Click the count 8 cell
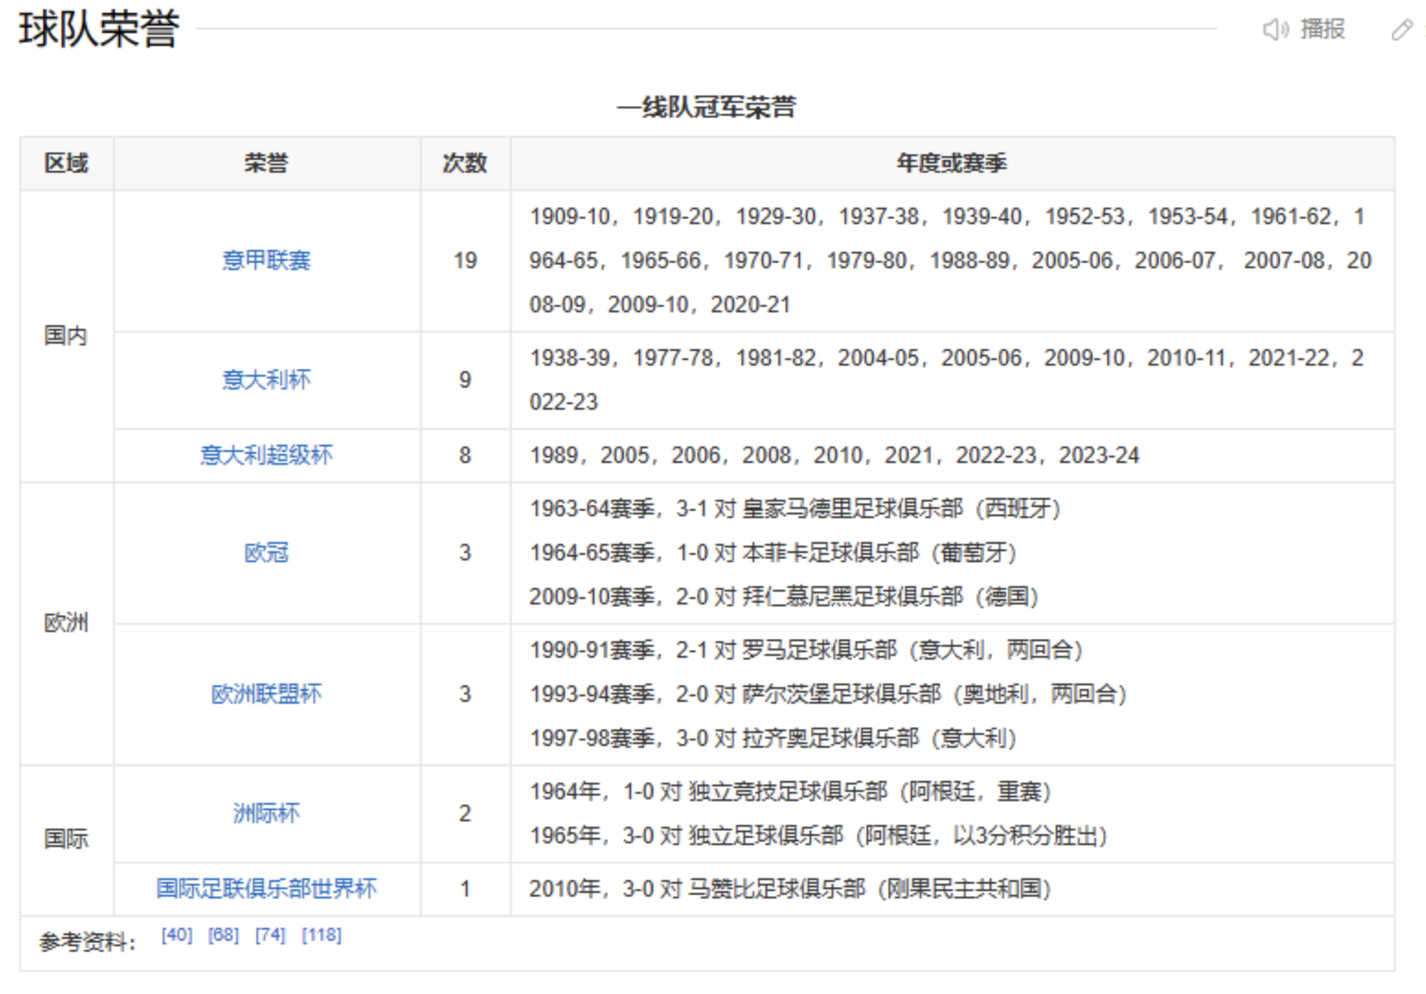 coord(465,456)
